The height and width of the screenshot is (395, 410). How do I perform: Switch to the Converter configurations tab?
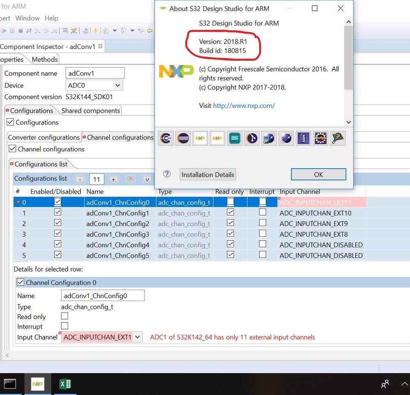[44, 137]
